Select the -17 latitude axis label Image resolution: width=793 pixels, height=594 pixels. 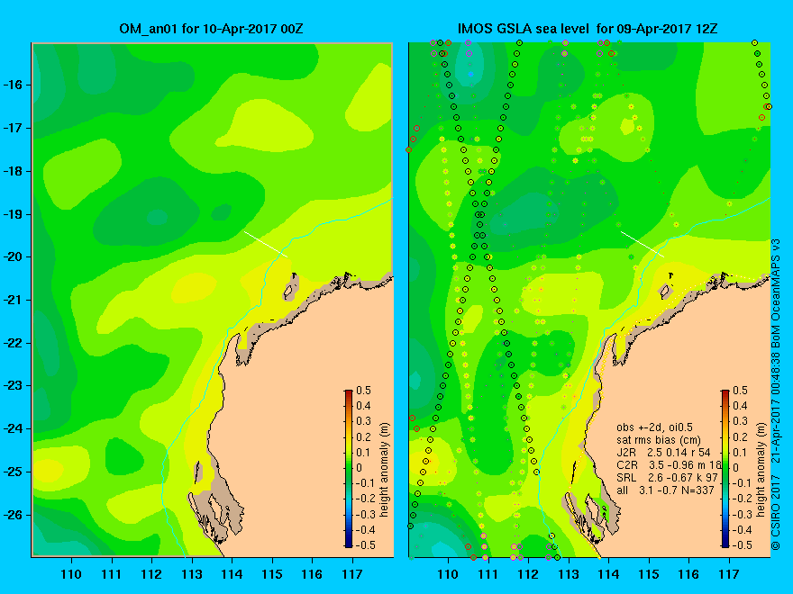click(14, 128)
